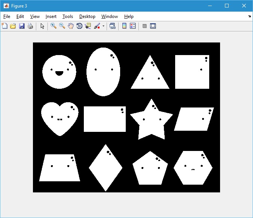This screenshot has height=218, width=253.
Task: Open a file using the folder icon
Action: [13, 26]
